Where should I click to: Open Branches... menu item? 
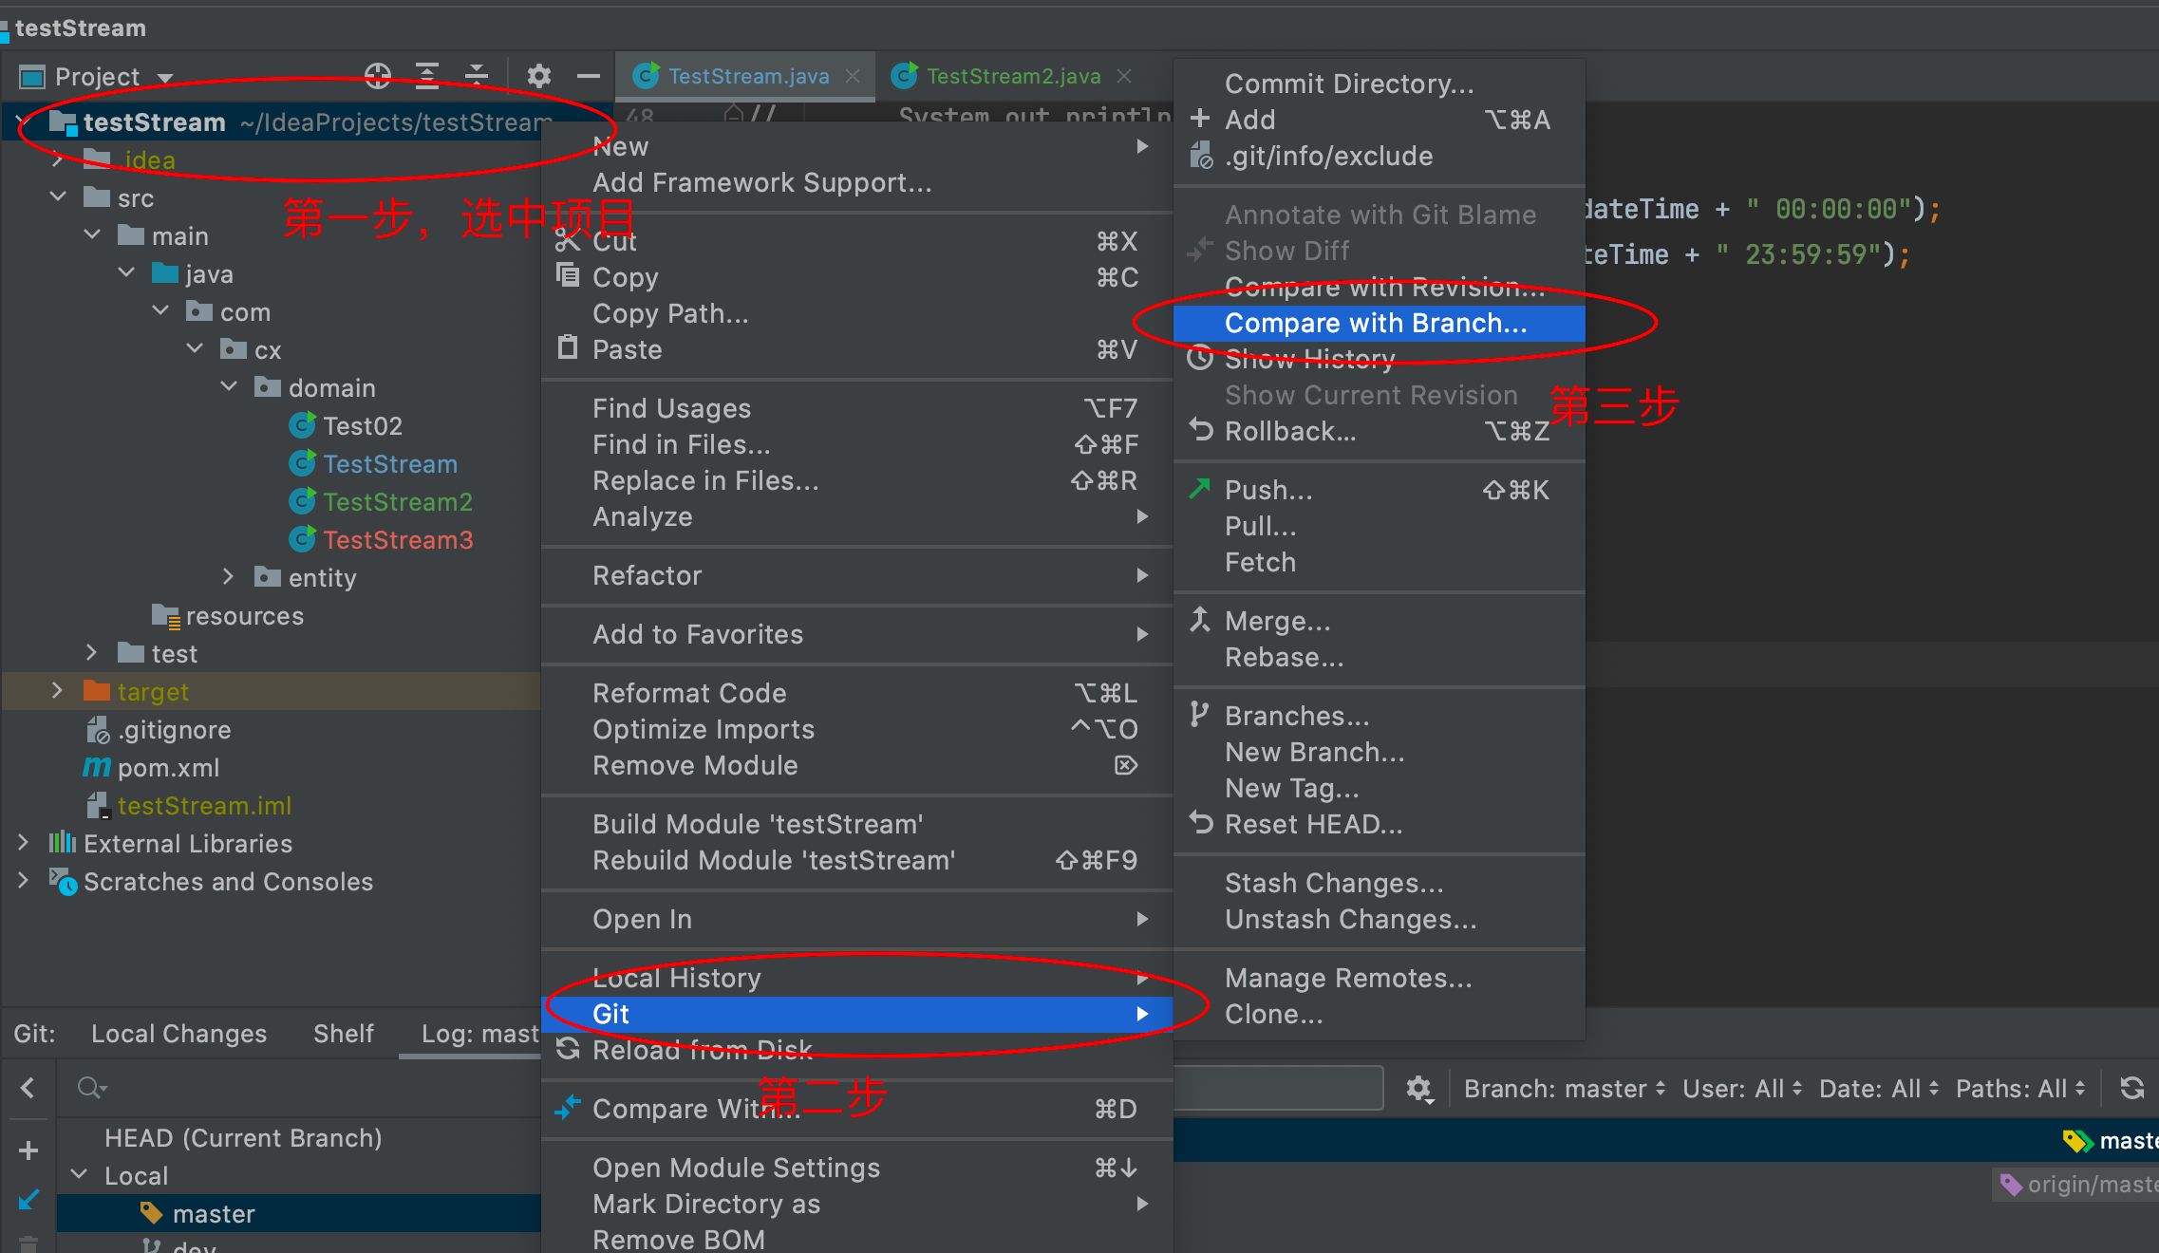[1379, 717]
